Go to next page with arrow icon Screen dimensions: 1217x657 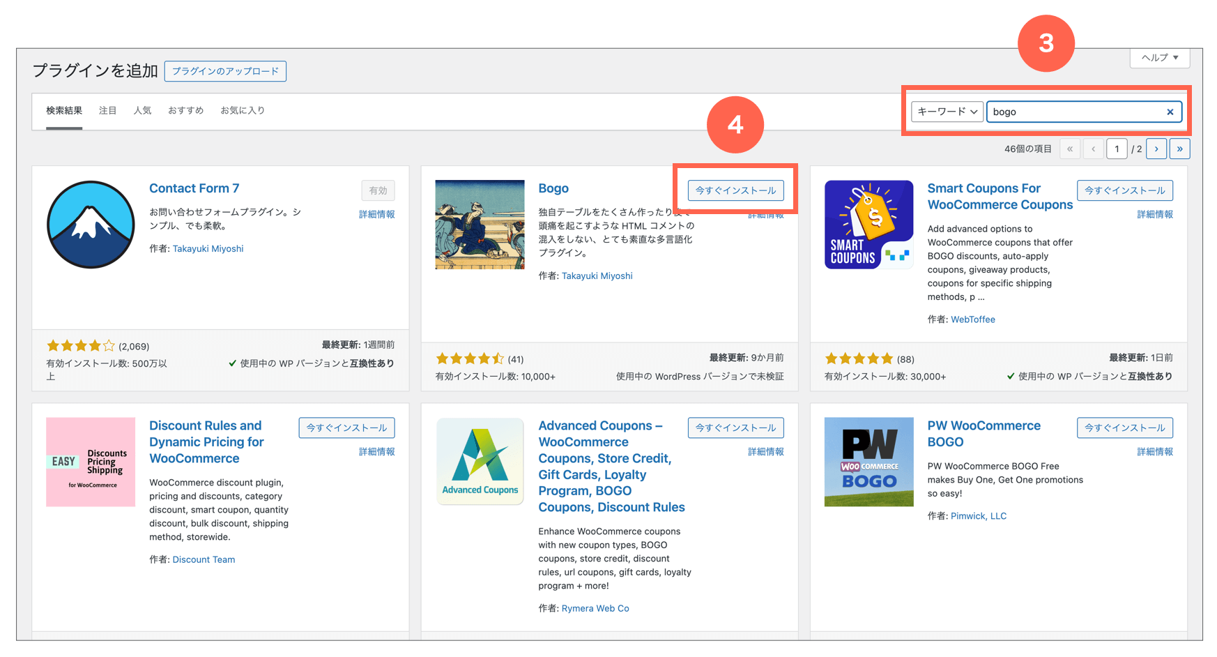1156,149
